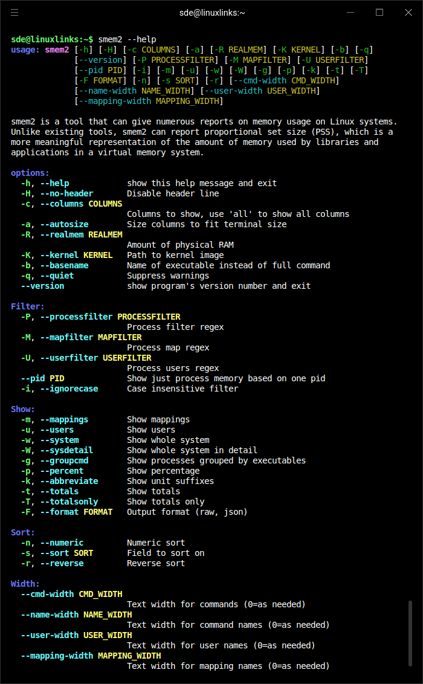Image resolution: width=423 pixels, height=684 pixels.
Task: Click the '--help' option text
Action: (54, 183)
